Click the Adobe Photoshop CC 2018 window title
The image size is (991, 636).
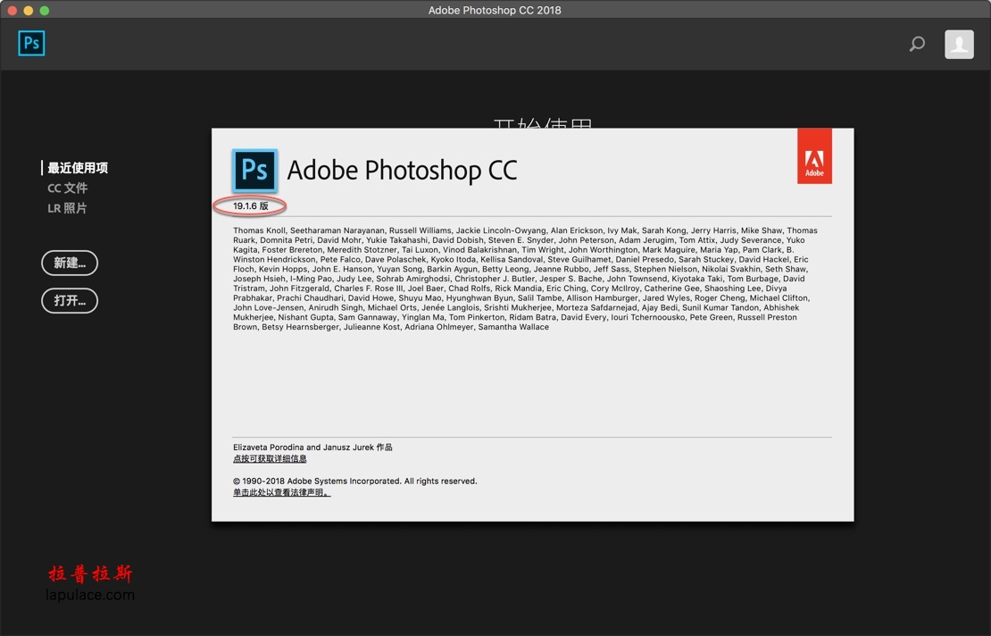click(x=495, y=10)
